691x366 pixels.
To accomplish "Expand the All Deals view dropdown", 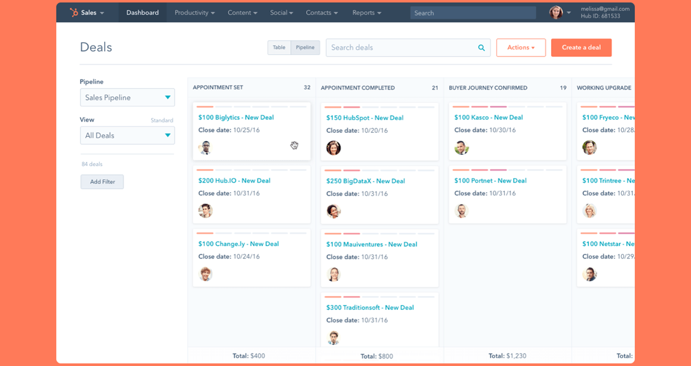I will (127, 135).
